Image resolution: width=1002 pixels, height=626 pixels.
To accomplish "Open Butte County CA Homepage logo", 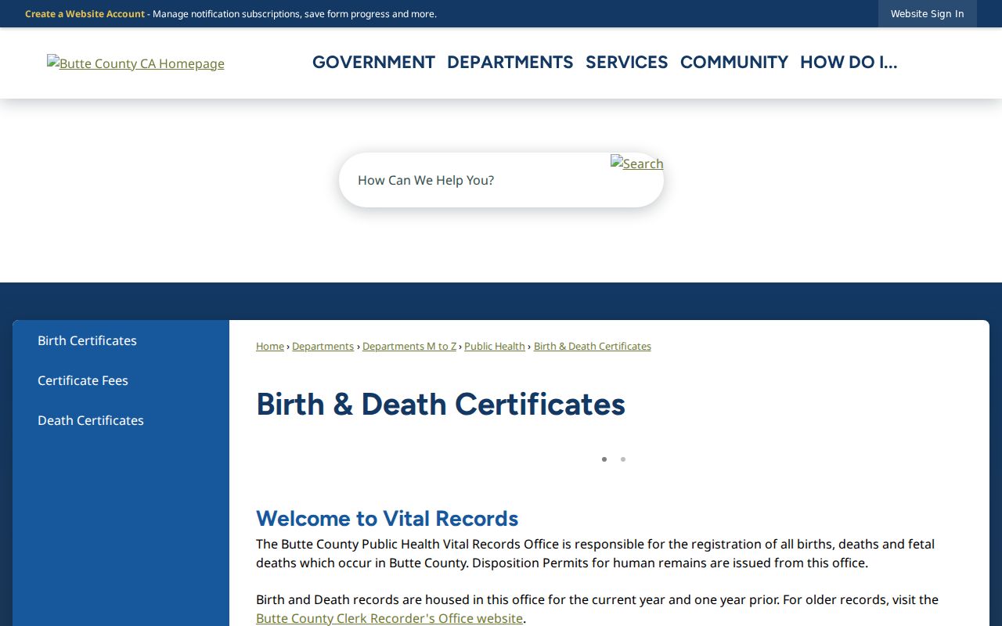I will pos(135,63).
